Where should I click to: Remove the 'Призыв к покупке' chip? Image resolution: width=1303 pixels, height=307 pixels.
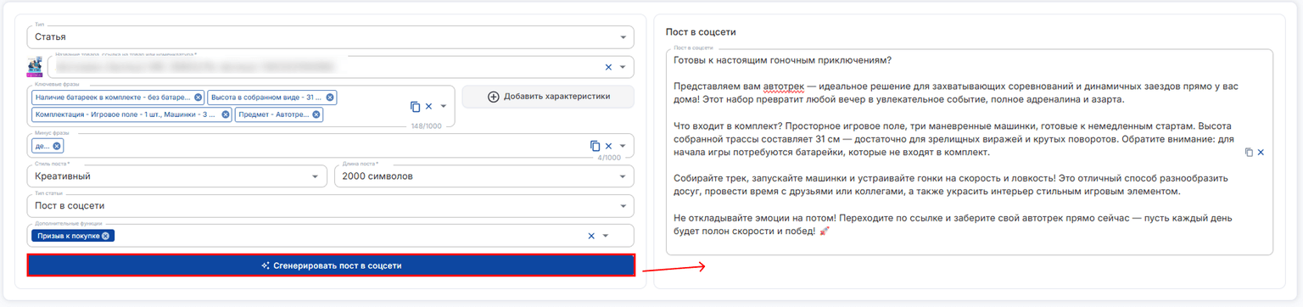tap(105, 236)
